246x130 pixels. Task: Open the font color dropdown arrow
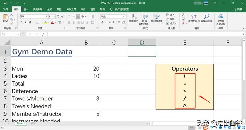tap(55, 22)
